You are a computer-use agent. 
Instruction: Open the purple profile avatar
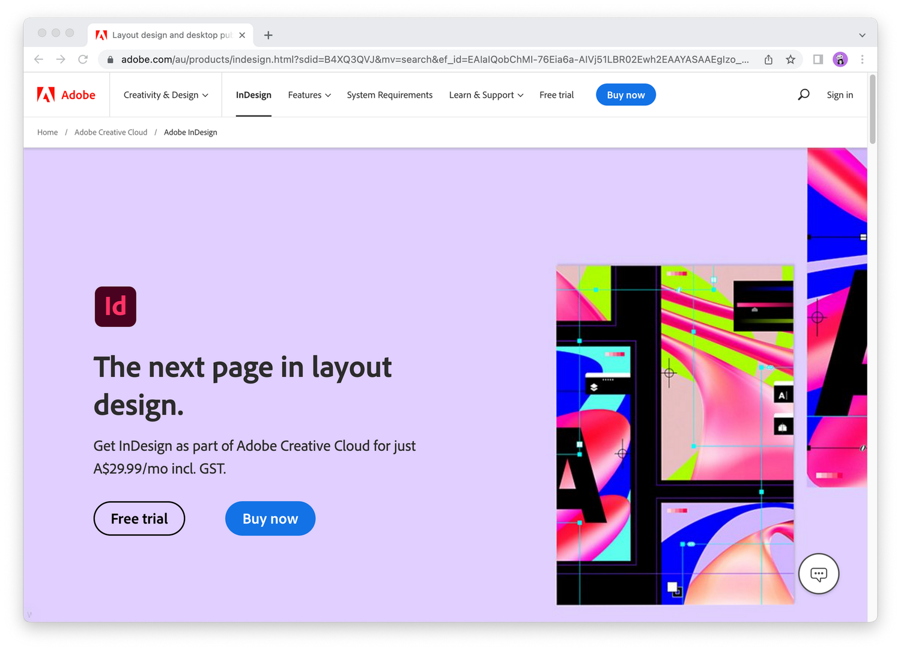[840, 60]
